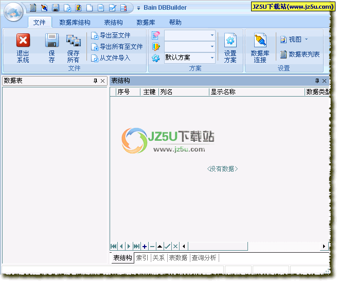Image resolution: width=337 pixels, height=281 pixels.
Task: Click the horizontal scrollbar right arrow
Action: (x=324, y=246)
